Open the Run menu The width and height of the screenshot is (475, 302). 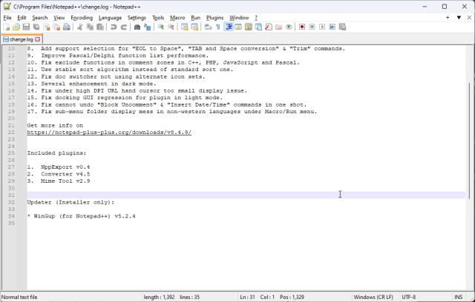pyautogui.click(x=196, y=18)
